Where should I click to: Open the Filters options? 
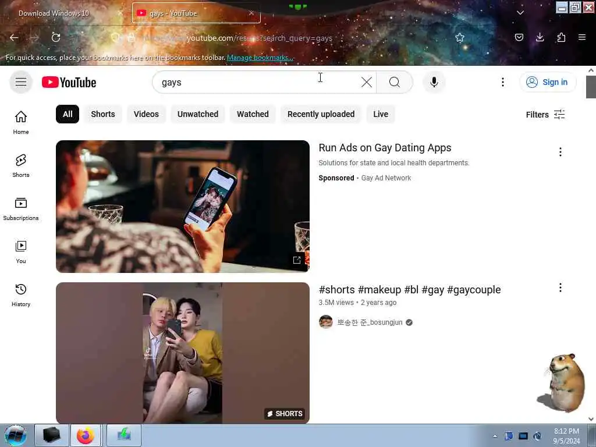point(545,115)
